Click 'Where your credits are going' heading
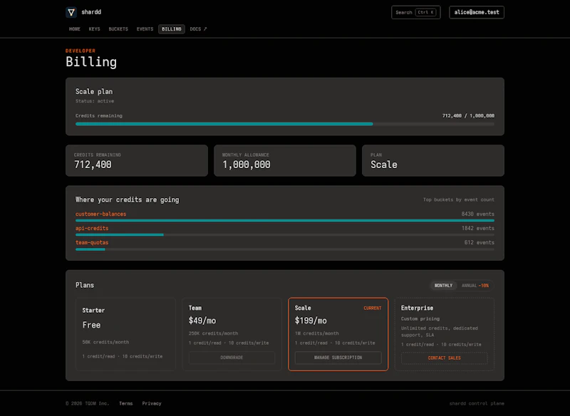The image size is (570, 416). pyautogui.click(x=128, y=200)
